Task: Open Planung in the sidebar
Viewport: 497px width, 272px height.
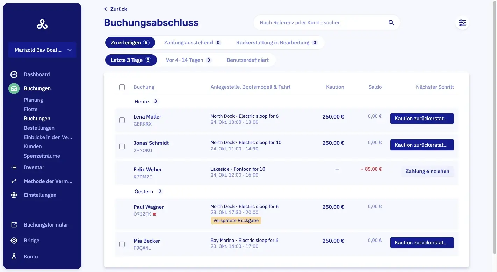Action: pyautogui.click(x=33, y=100)
